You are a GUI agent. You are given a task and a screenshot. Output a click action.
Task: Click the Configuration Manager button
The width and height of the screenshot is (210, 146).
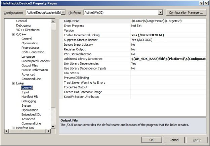tap(186, 13)
